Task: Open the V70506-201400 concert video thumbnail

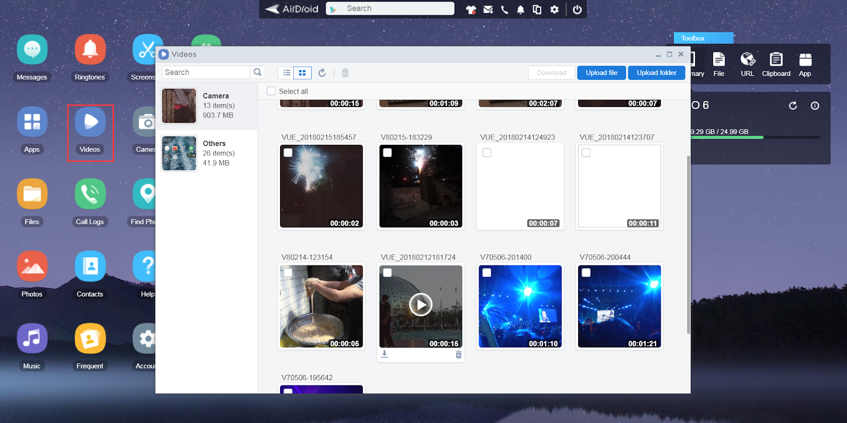Action: point(520,307)
